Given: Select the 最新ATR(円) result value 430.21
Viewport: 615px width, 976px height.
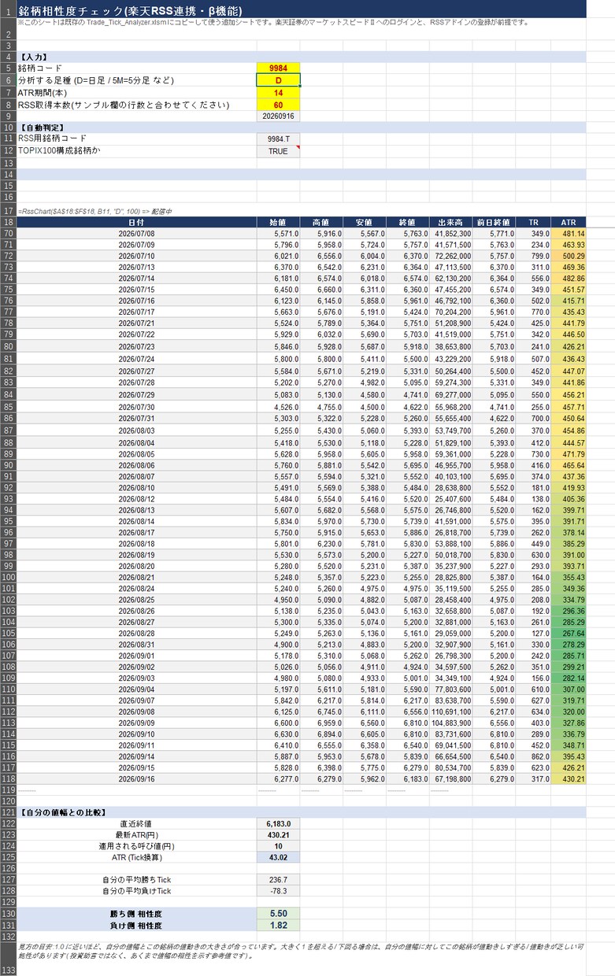Looking at the screenshot, I should tap(278, 834).
